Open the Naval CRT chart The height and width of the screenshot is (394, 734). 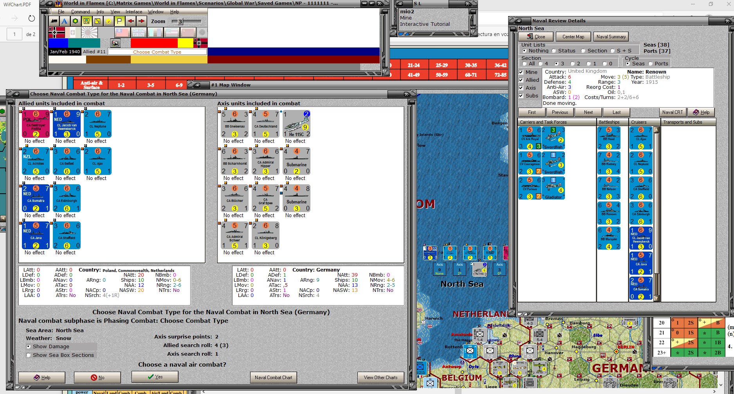tap(673, 112)
